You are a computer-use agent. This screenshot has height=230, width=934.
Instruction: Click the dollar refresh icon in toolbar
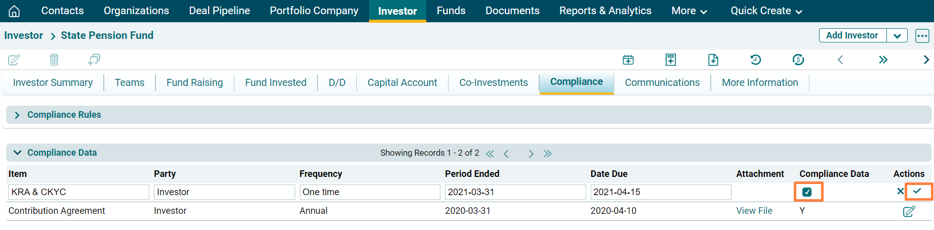click(798, 60)
